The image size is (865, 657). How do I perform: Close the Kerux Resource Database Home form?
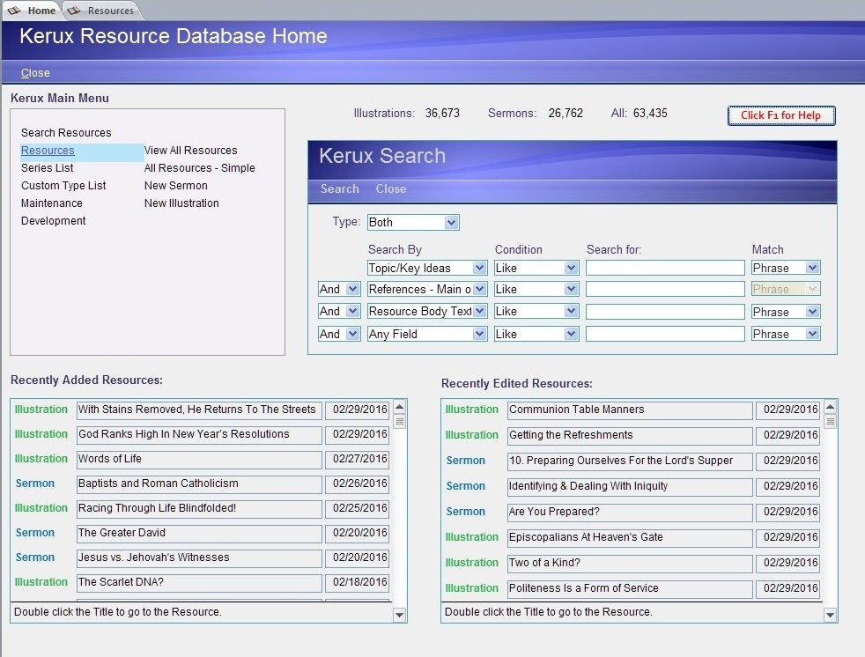[35, 73]
